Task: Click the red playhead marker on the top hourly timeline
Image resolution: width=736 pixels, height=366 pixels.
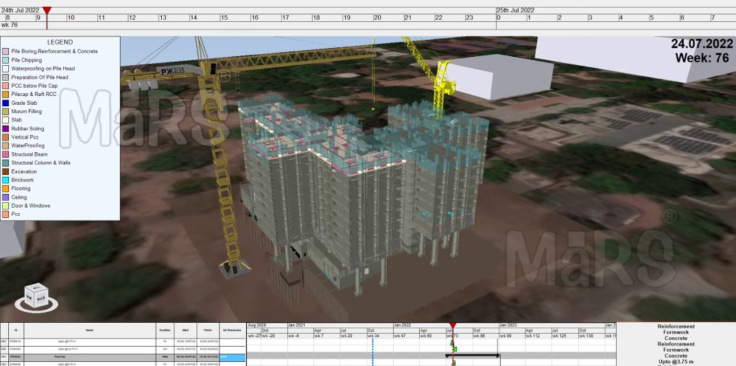Action: tap(47, 10)
